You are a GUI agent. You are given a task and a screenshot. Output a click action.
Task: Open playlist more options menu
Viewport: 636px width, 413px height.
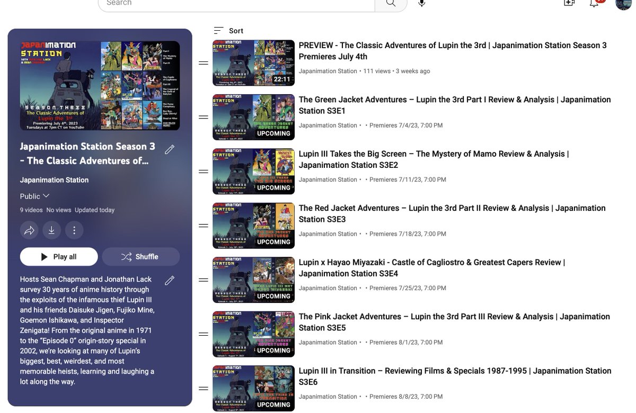click(x=74, y=230)
